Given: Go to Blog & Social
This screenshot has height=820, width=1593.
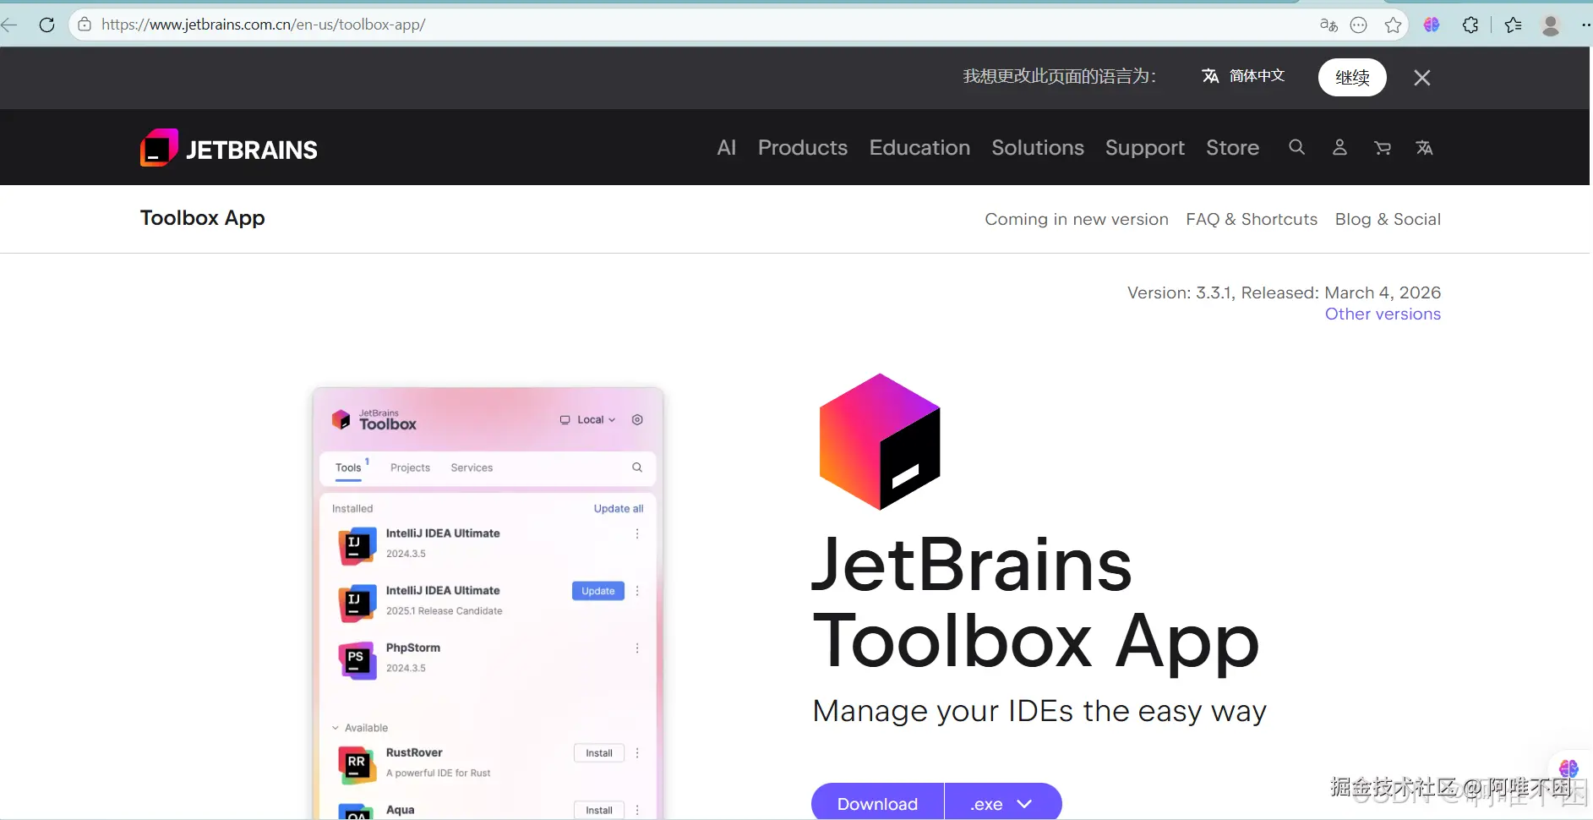Looking at the screenshot, I should click(1388, 219).
